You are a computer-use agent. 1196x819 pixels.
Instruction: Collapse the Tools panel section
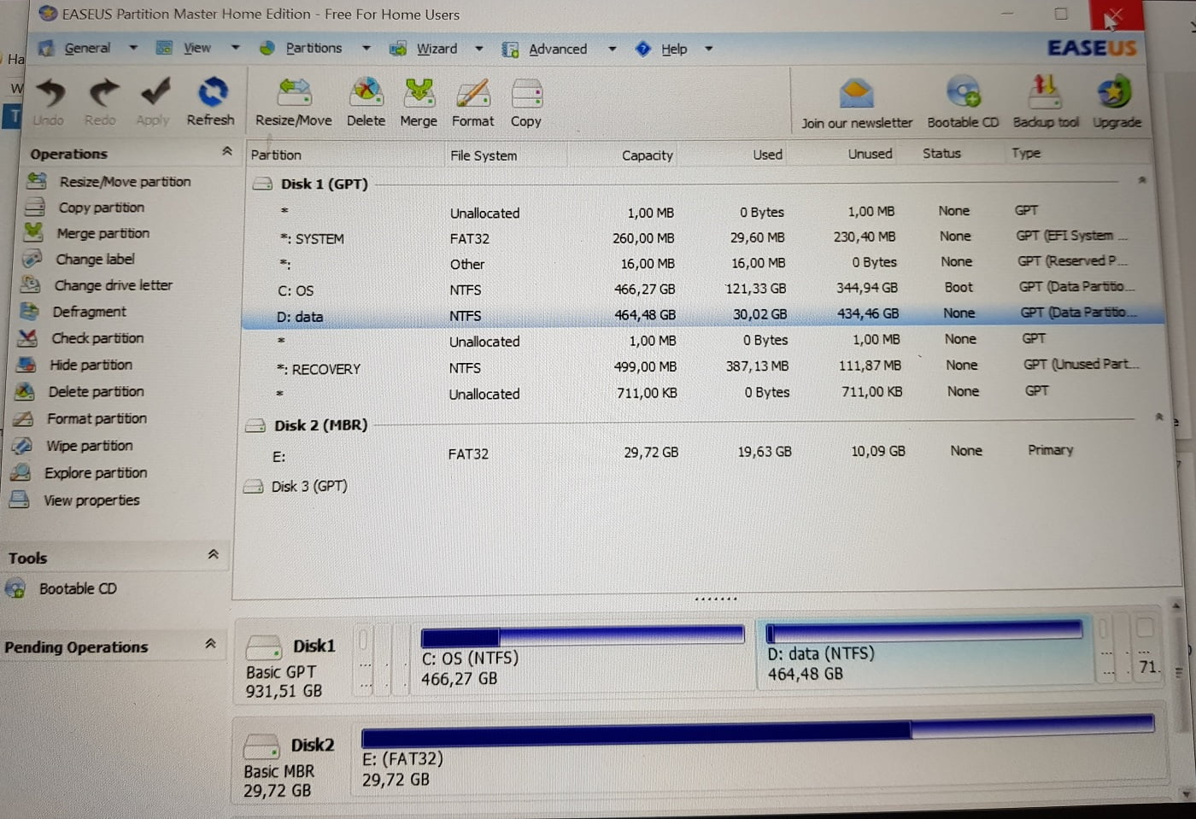(214, 555)
